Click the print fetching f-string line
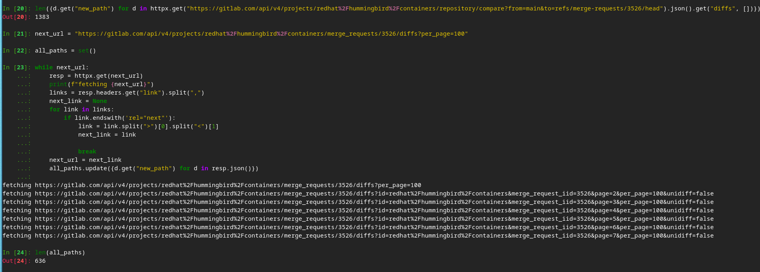The width and height of the screenshot is (760, 272). (102, 84)
